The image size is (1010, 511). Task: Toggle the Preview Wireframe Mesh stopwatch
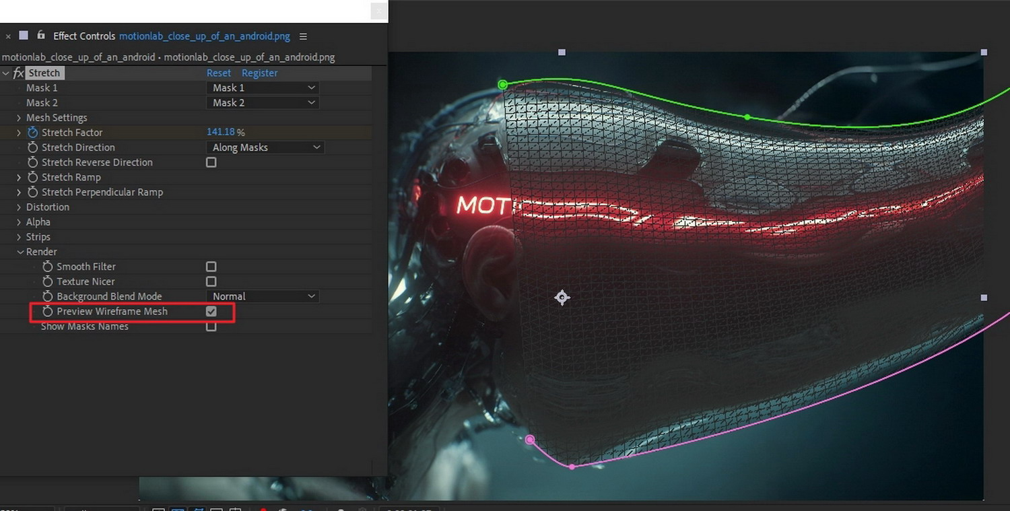coord(47,311)
